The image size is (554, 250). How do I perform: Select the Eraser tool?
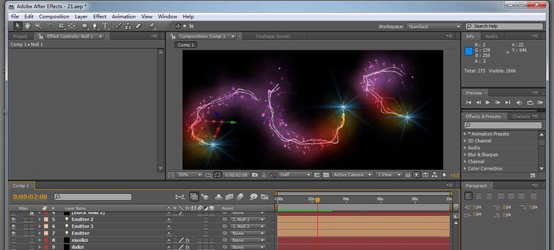click(x=138, y=26)
